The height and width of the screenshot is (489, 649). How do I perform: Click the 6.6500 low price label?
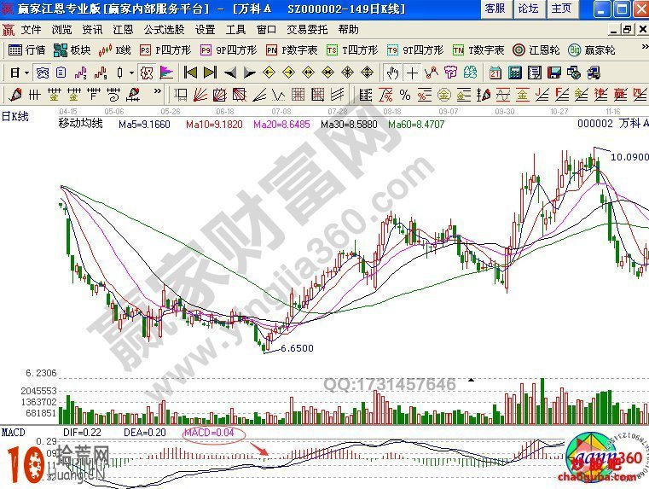tap(297, 348)
